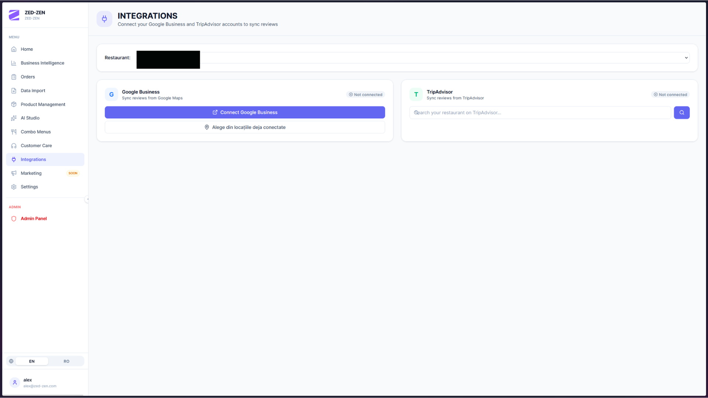Click the Combo Menus utensils icon

pos(14,132)
